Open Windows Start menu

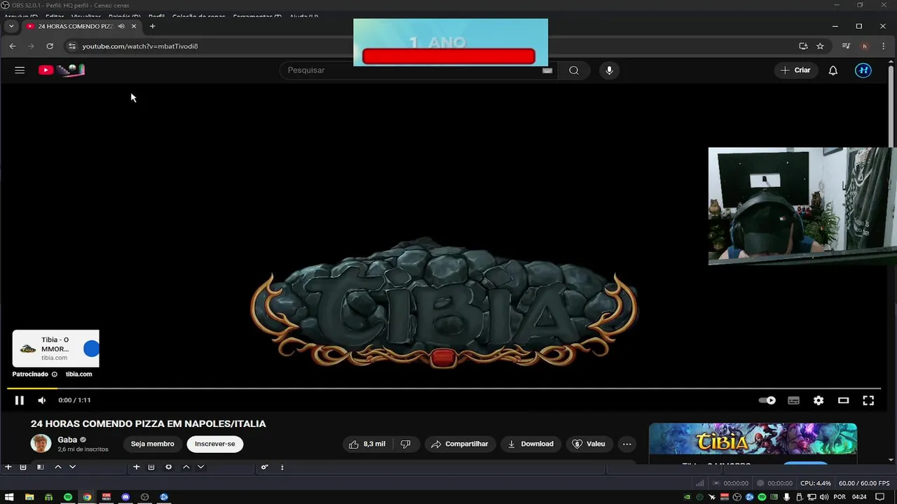pos(10,497)
